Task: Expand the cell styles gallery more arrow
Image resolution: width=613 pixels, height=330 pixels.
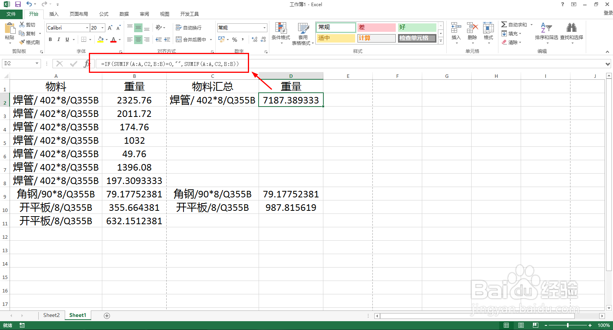Action: pos(441,40)
